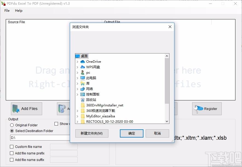Click the PDFdu app icon in title bar
242x167 pixels.
(x=3, y=3)
